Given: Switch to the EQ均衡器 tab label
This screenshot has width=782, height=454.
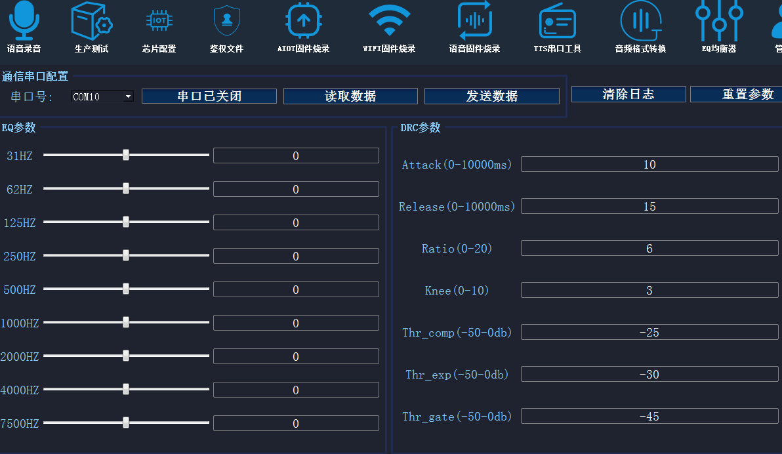Looking at the screenshot, I should (x=719, y=49).
